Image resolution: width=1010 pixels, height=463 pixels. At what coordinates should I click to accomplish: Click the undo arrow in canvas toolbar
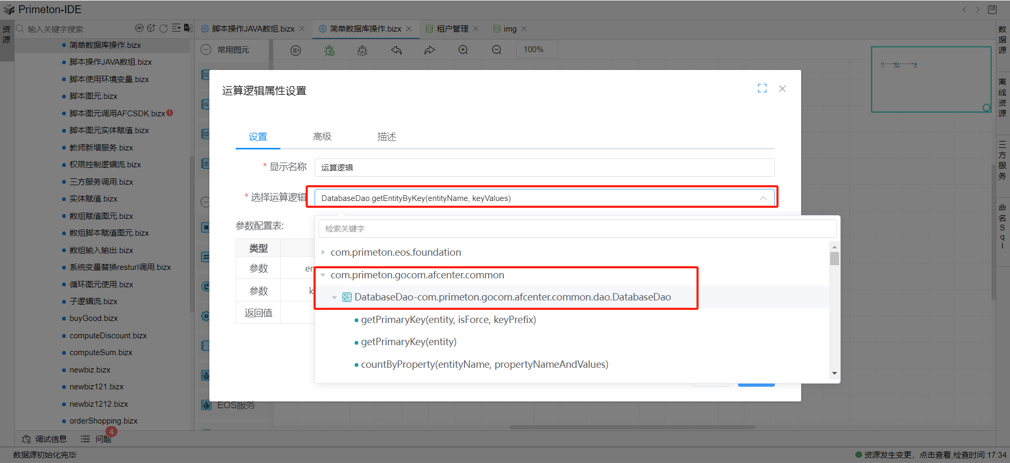point(396,50)
